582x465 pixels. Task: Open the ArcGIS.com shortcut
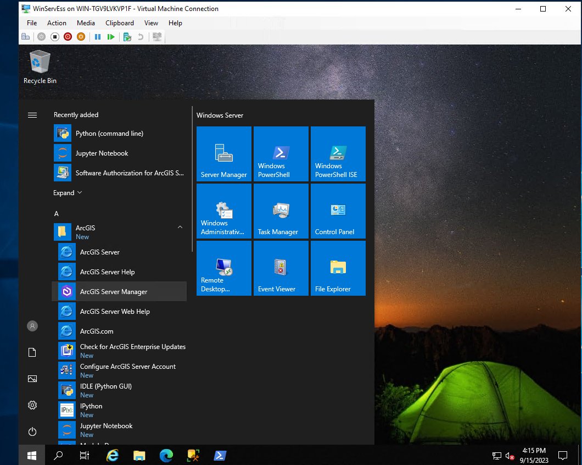point(120,331)
